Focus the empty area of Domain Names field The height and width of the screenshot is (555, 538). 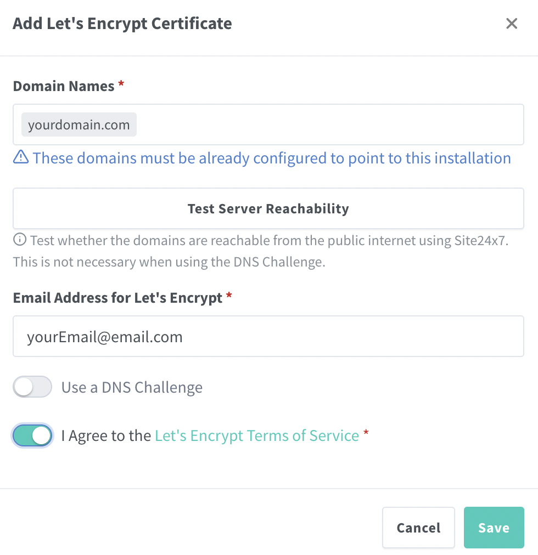pyautogui.click(x=329, y=124)
